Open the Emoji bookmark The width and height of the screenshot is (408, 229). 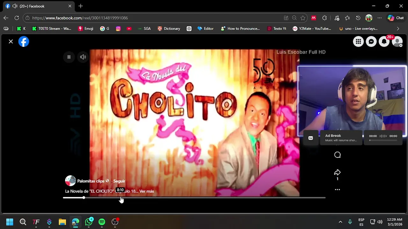coord(86,29)
